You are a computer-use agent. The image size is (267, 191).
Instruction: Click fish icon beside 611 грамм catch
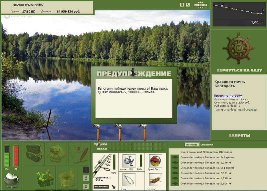175,168
